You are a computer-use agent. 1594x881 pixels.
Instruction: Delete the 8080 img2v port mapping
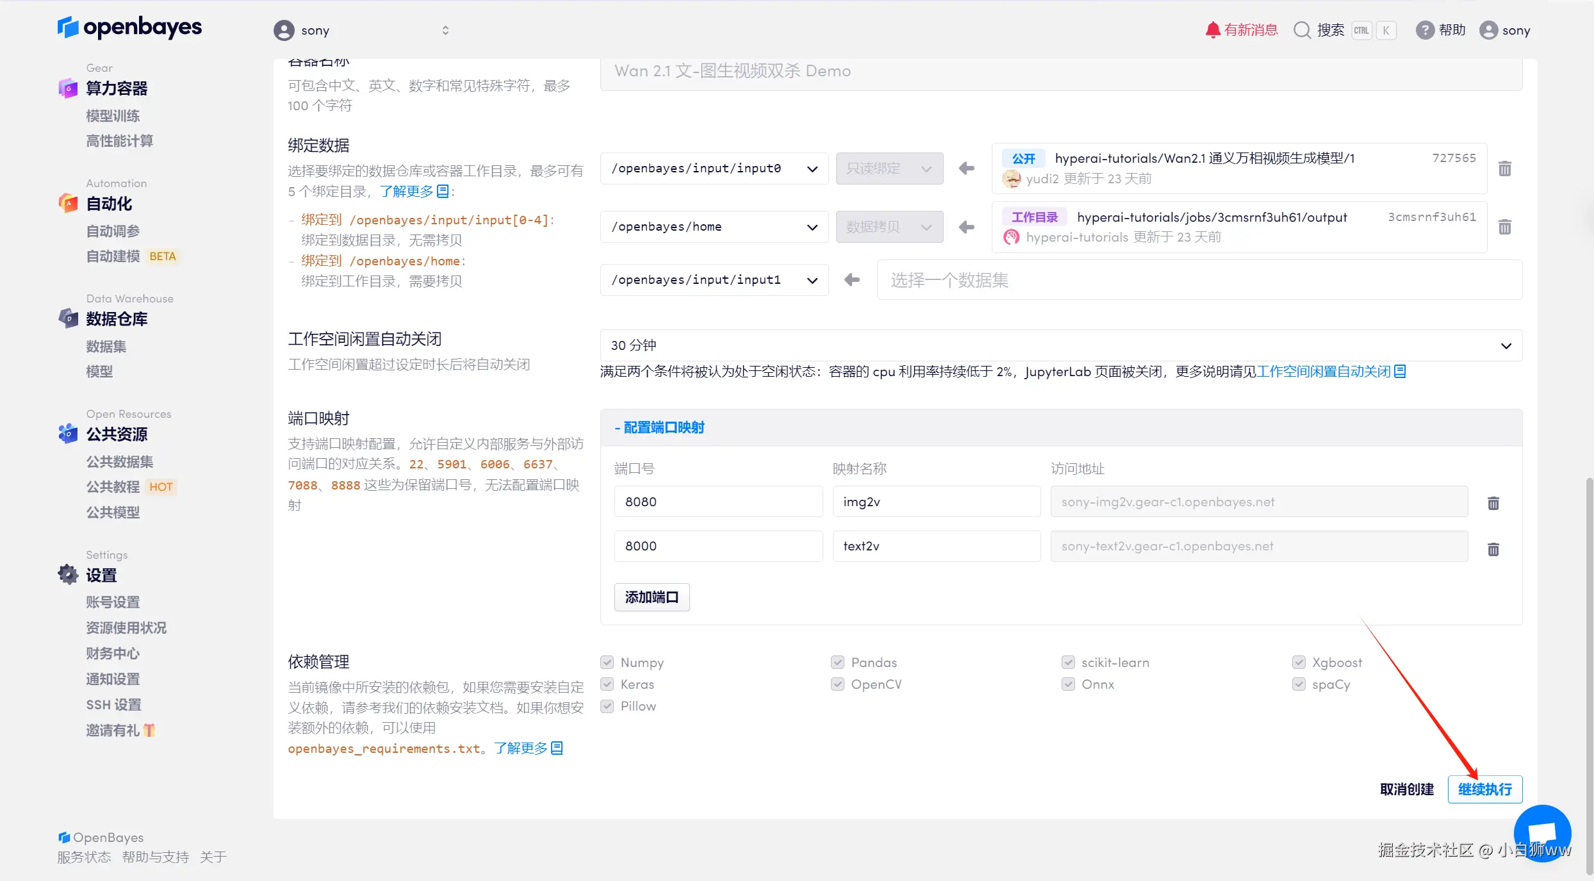click(1493, 504)
